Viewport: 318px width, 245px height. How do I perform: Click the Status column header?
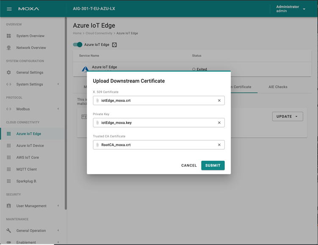(196, 56)
